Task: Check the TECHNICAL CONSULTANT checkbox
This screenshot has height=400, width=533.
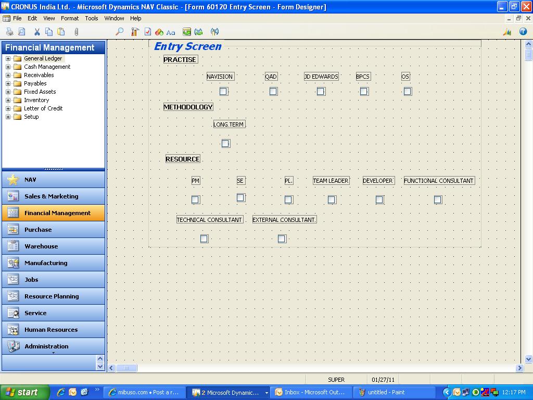Action: click(204, 239)
